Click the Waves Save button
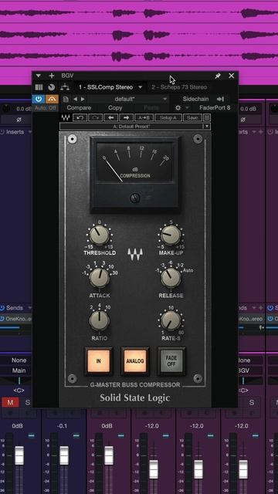The image size is (278, 494). coord(192,117)
